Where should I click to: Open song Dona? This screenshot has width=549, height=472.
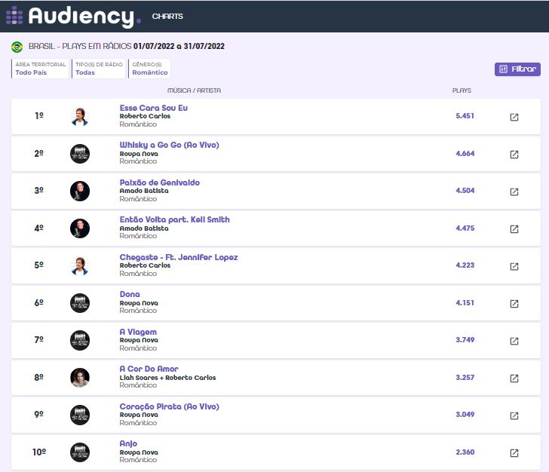(x=130, y=294)
